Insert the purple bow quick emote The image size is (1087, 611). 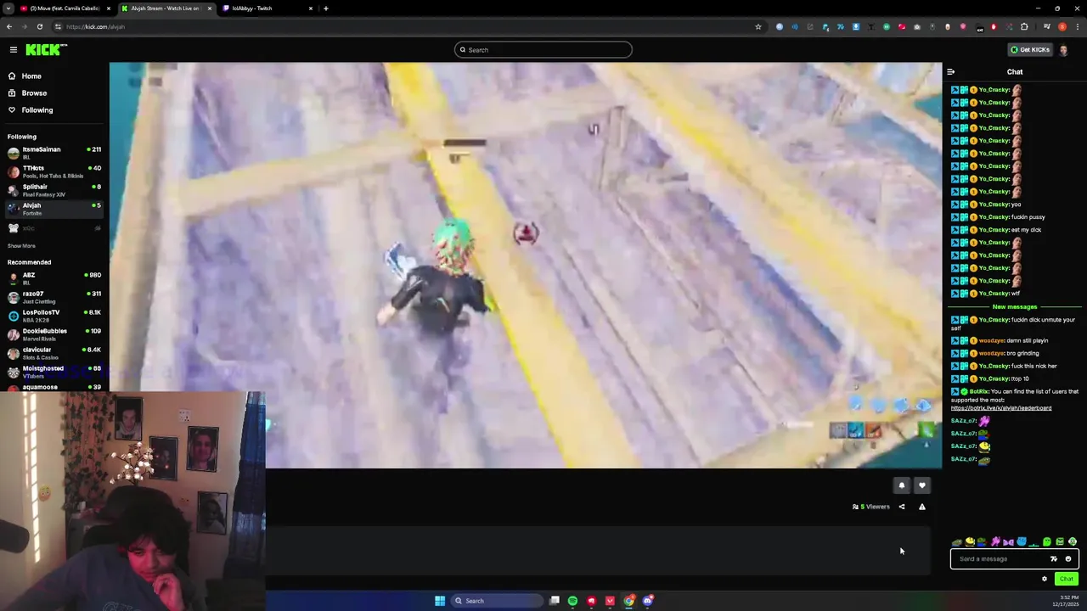click(1008, 541)
